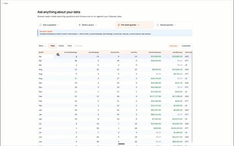Switch to the Table view tab
The width and height of the screenshot is (234, 146).
[53, 46]
